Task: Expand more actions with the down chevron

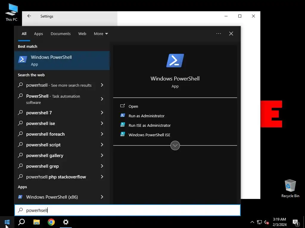Action: [175, 145]
